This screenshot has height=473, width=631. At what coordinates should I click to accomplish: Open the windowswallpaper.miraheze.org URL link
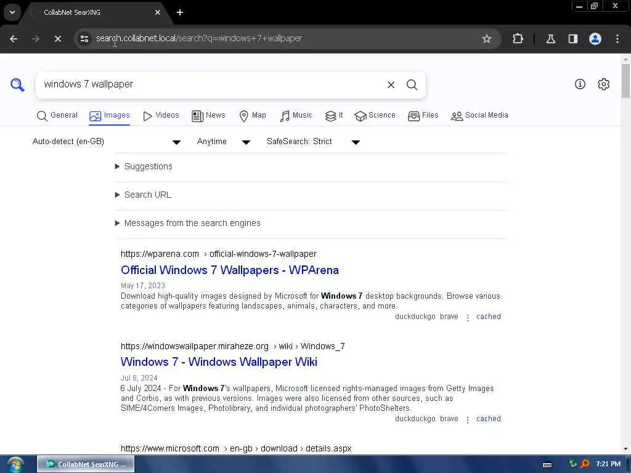coord(232,346)
